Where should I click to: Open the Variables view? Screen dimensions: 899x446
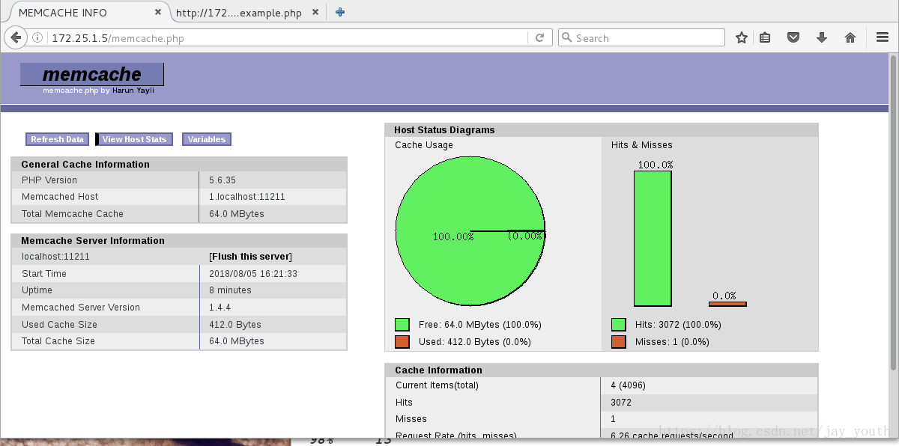click(207, 139)
